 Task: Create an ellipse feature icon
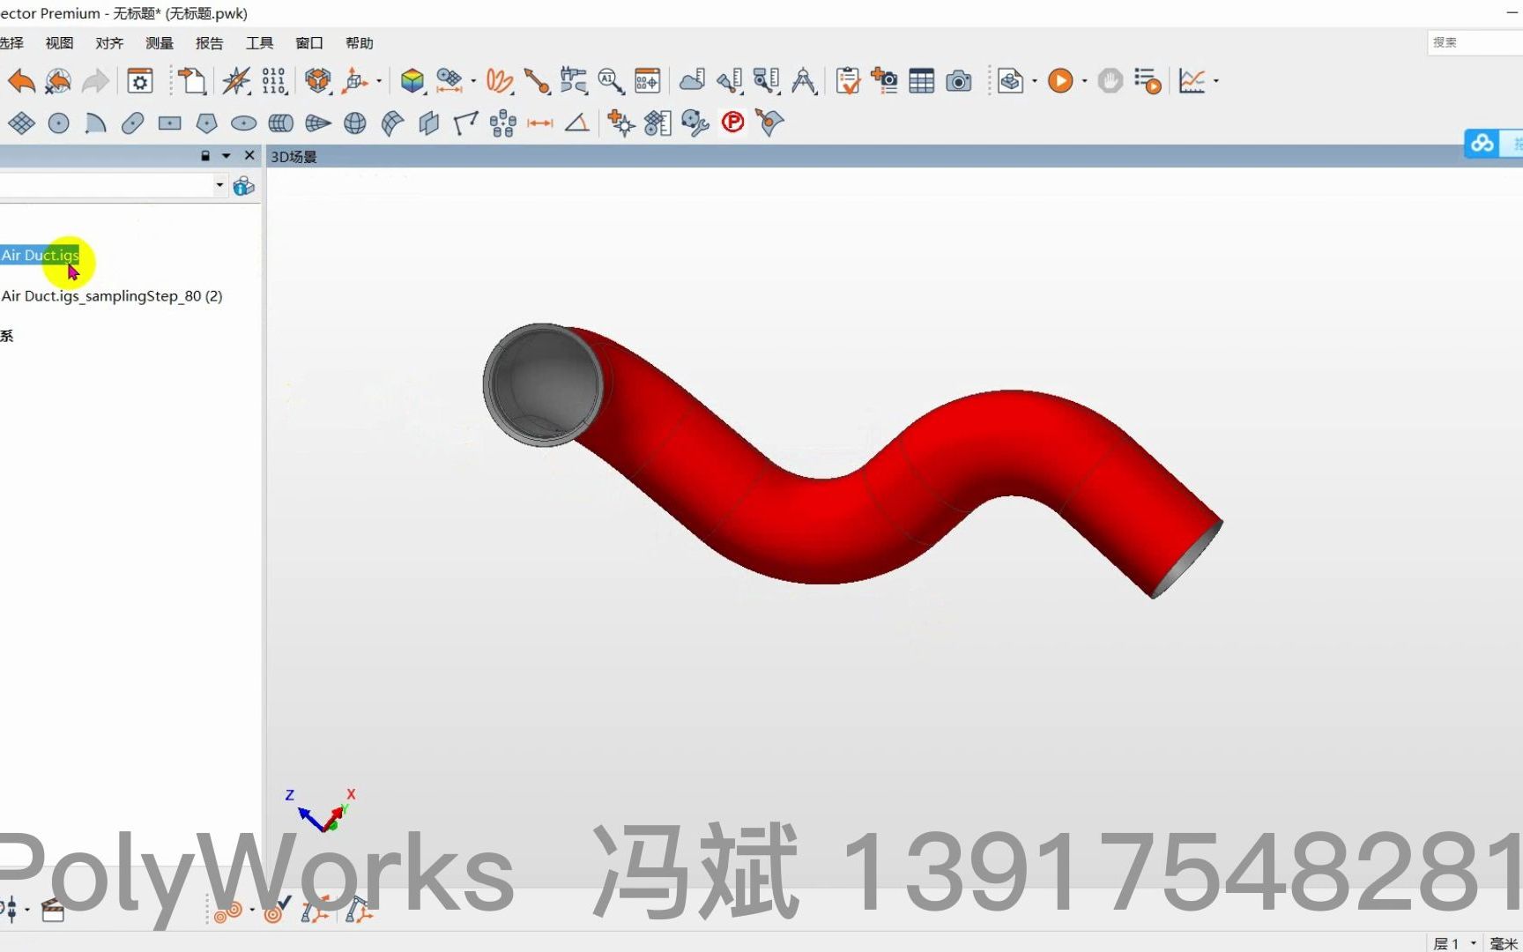243,123
